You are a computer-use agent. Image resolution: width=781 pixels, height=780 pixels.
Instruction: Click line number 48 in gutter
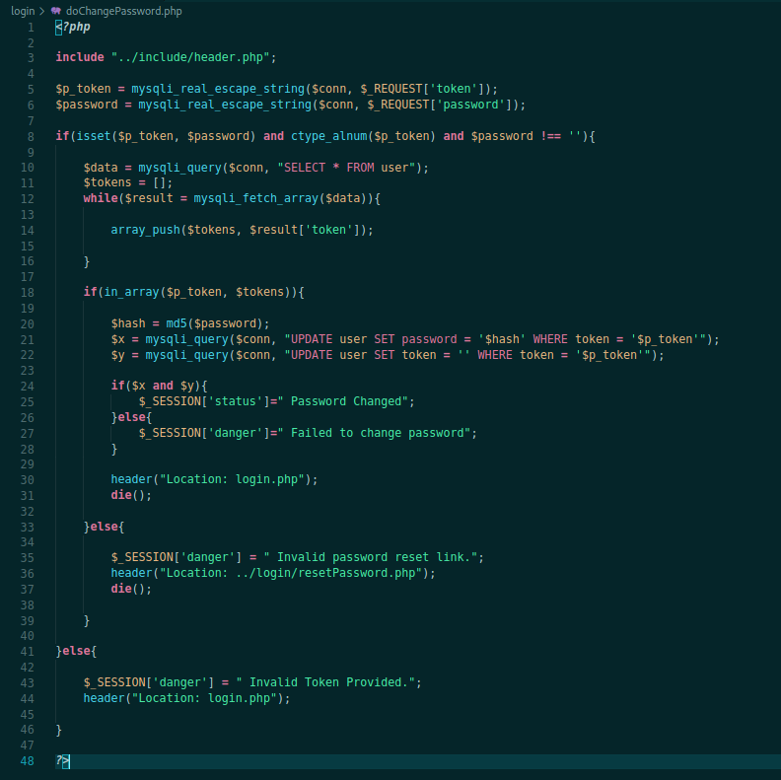pyautogui.click(x=28, y=761)
